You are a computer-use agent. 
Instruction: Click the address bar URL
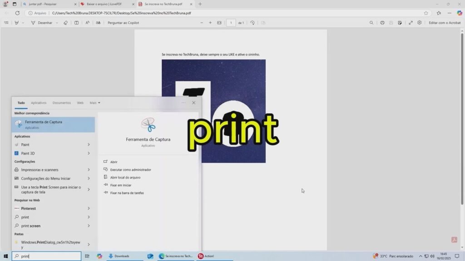click(122, 13)
